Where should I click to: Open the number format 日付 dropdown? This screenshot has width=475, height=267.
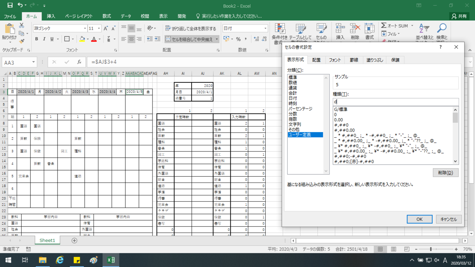(x=265, y=28)
